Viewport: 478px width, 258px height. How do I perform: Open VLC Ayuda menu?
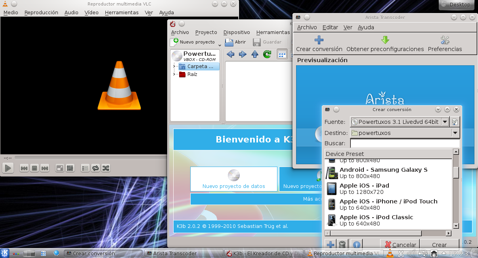click(x=166, y=12)
